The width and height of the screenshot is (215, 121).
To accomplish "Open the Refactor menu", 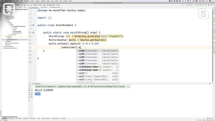I will click(43, 1).
